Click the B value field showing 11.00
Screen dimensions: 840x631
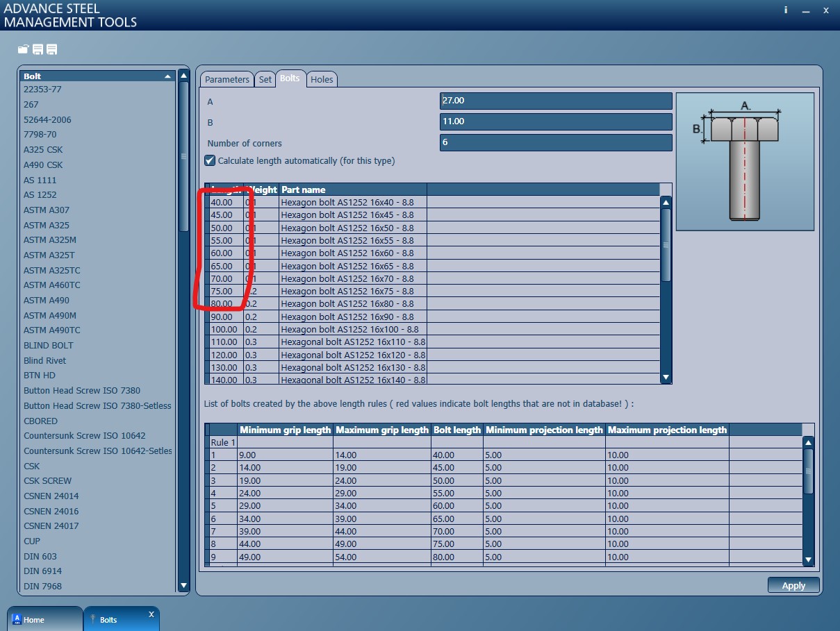[x=556, y=121]
